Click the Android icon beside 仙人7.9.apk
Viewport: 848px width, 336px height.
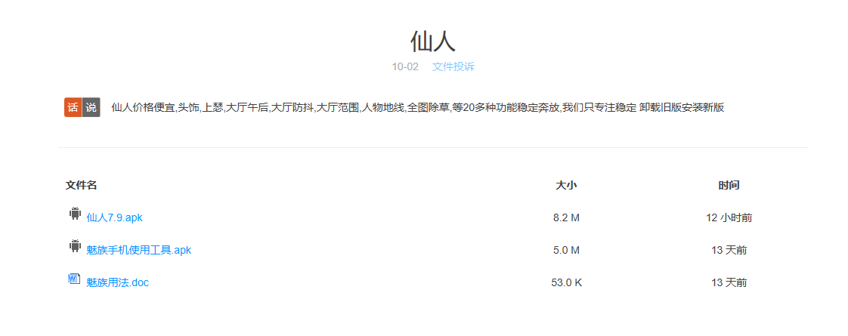[74, 214]
